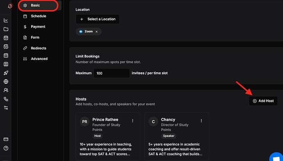Open the folder icon in sidebar
Viewport: 283px width, 161px height.
[x=6, y=29]
